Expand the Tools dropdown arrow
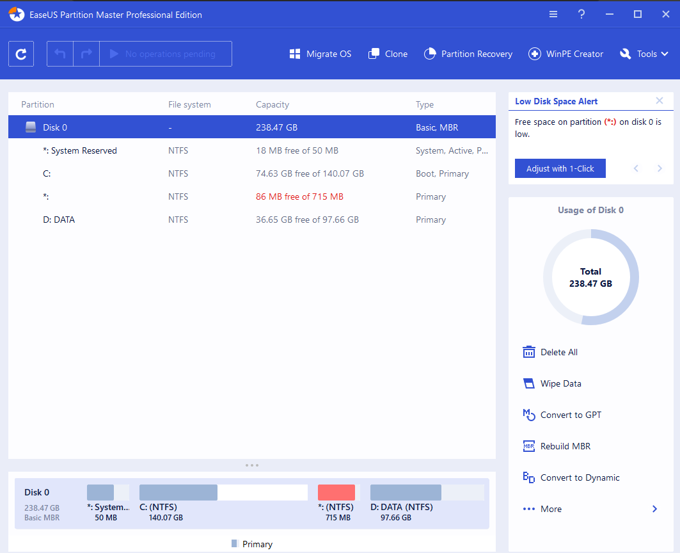Screen dimensions: 680x553 click(x=665, y=54)
